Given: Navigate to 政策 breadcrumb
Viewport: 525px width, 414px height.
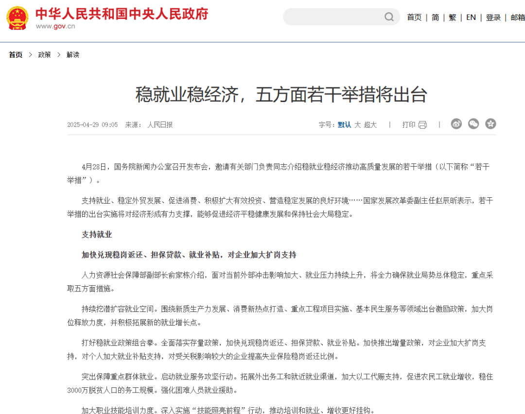Looking at the screenshot, I should click(x=45, y=55).
